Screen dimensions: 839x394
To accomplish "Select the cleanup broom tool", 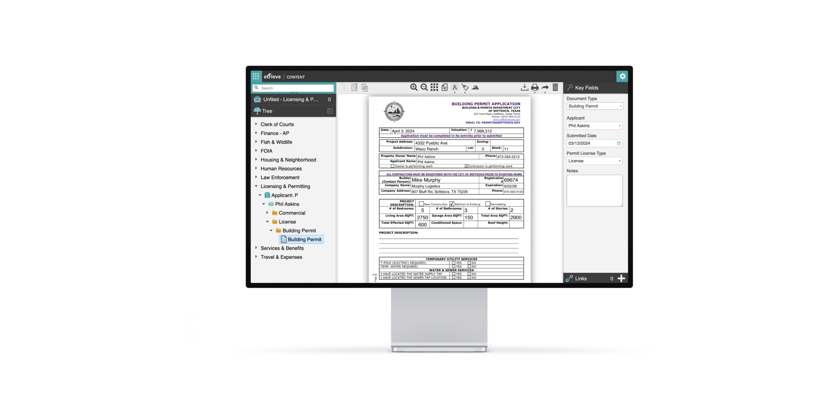I will [466, 87].
